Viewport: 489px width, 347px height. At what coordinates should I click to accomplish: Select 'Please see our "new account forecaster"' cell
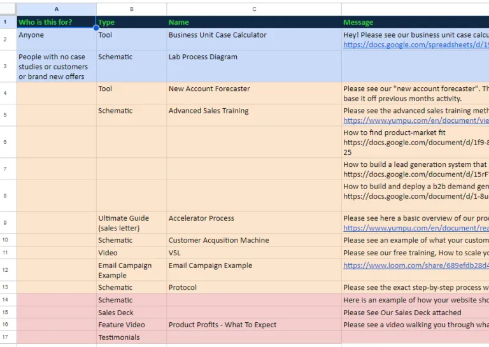[x=415, y=93]
